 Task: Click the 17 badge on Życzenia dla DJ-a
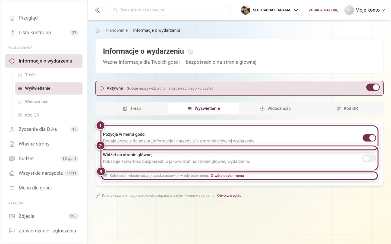pos(74,129)
